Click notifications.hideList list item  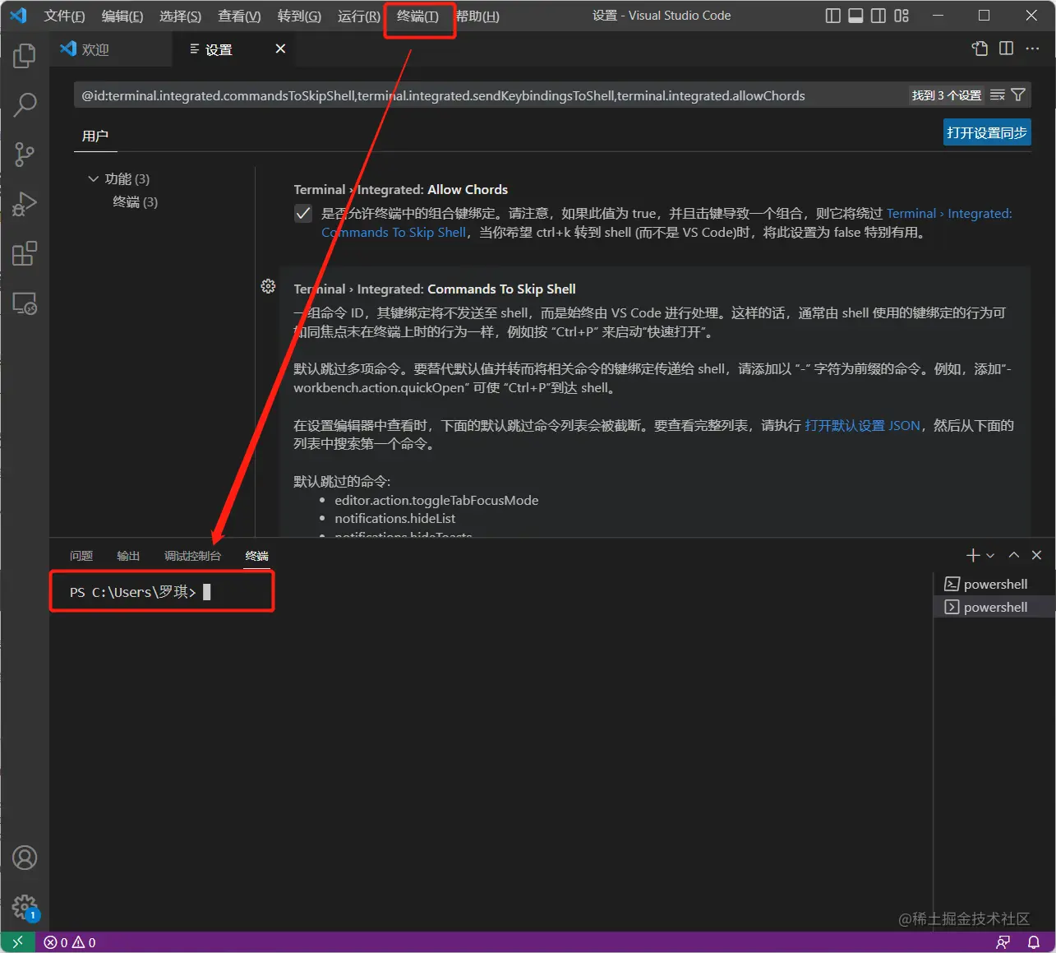click(394, 518)
